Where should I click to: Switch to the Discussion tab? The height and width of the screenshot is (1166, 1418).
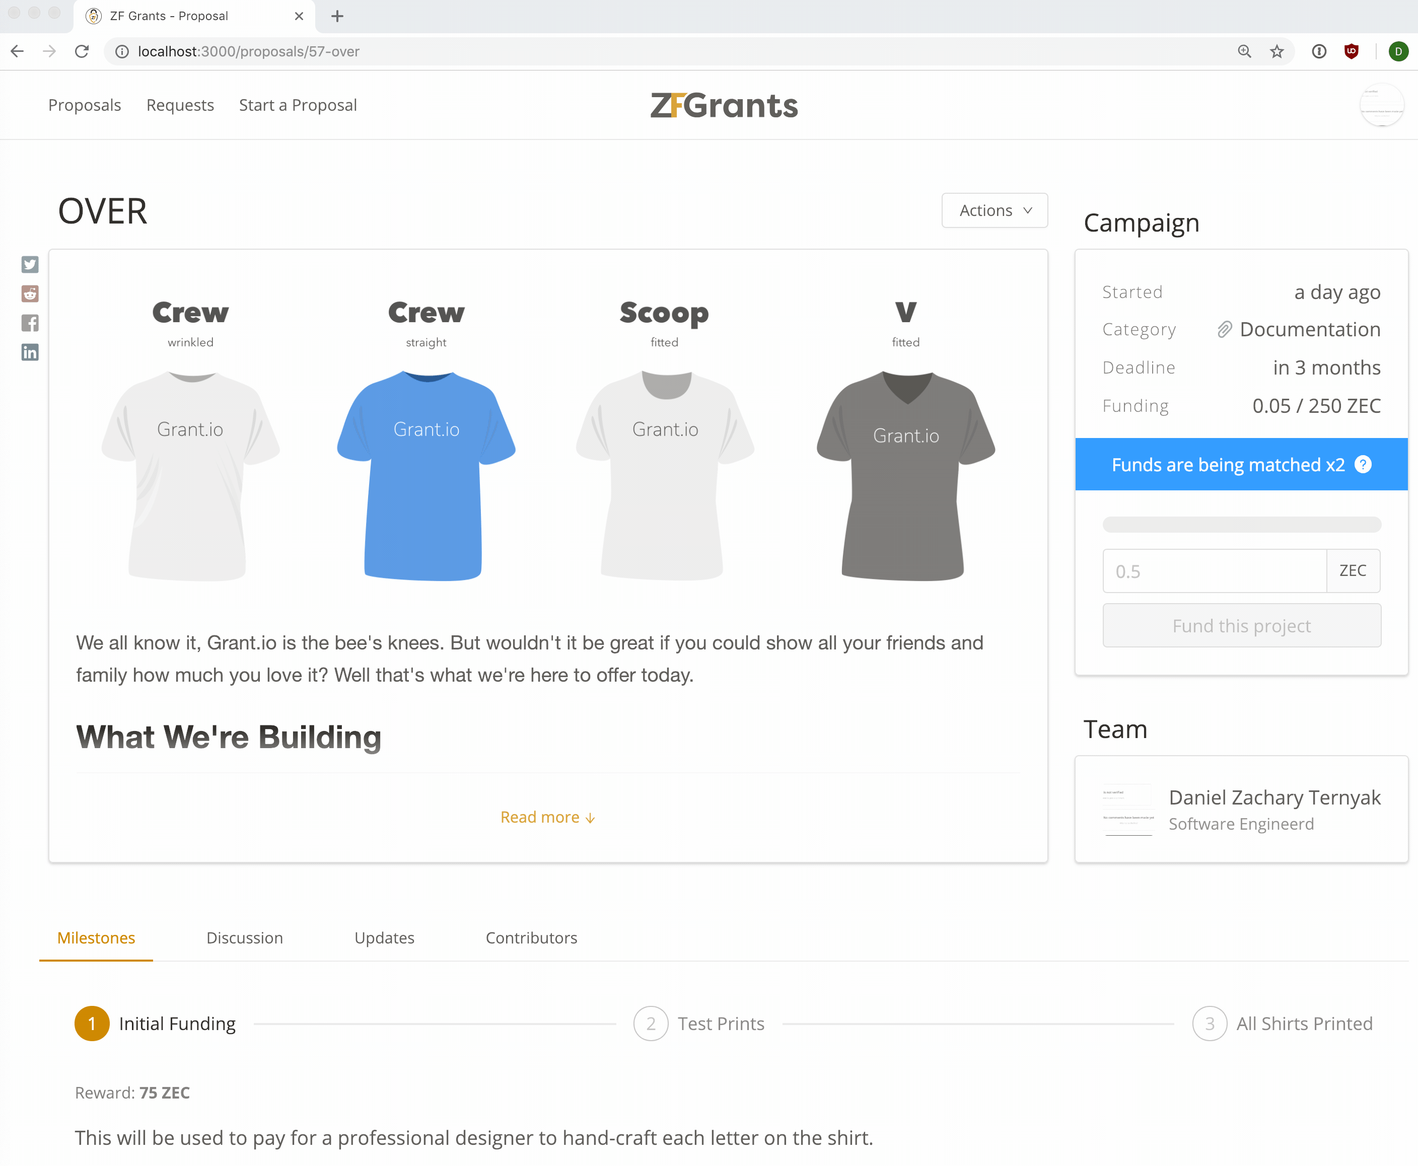pyautogui.click(x=245, y=937)
